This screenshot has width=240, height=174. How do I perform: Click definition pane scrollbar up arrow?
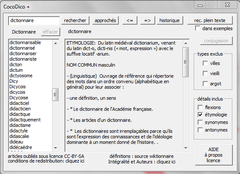pos(186,43)
